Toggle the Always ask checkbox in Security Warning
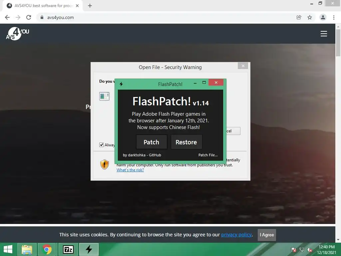The image size is (341, 256). click(101, 145)
